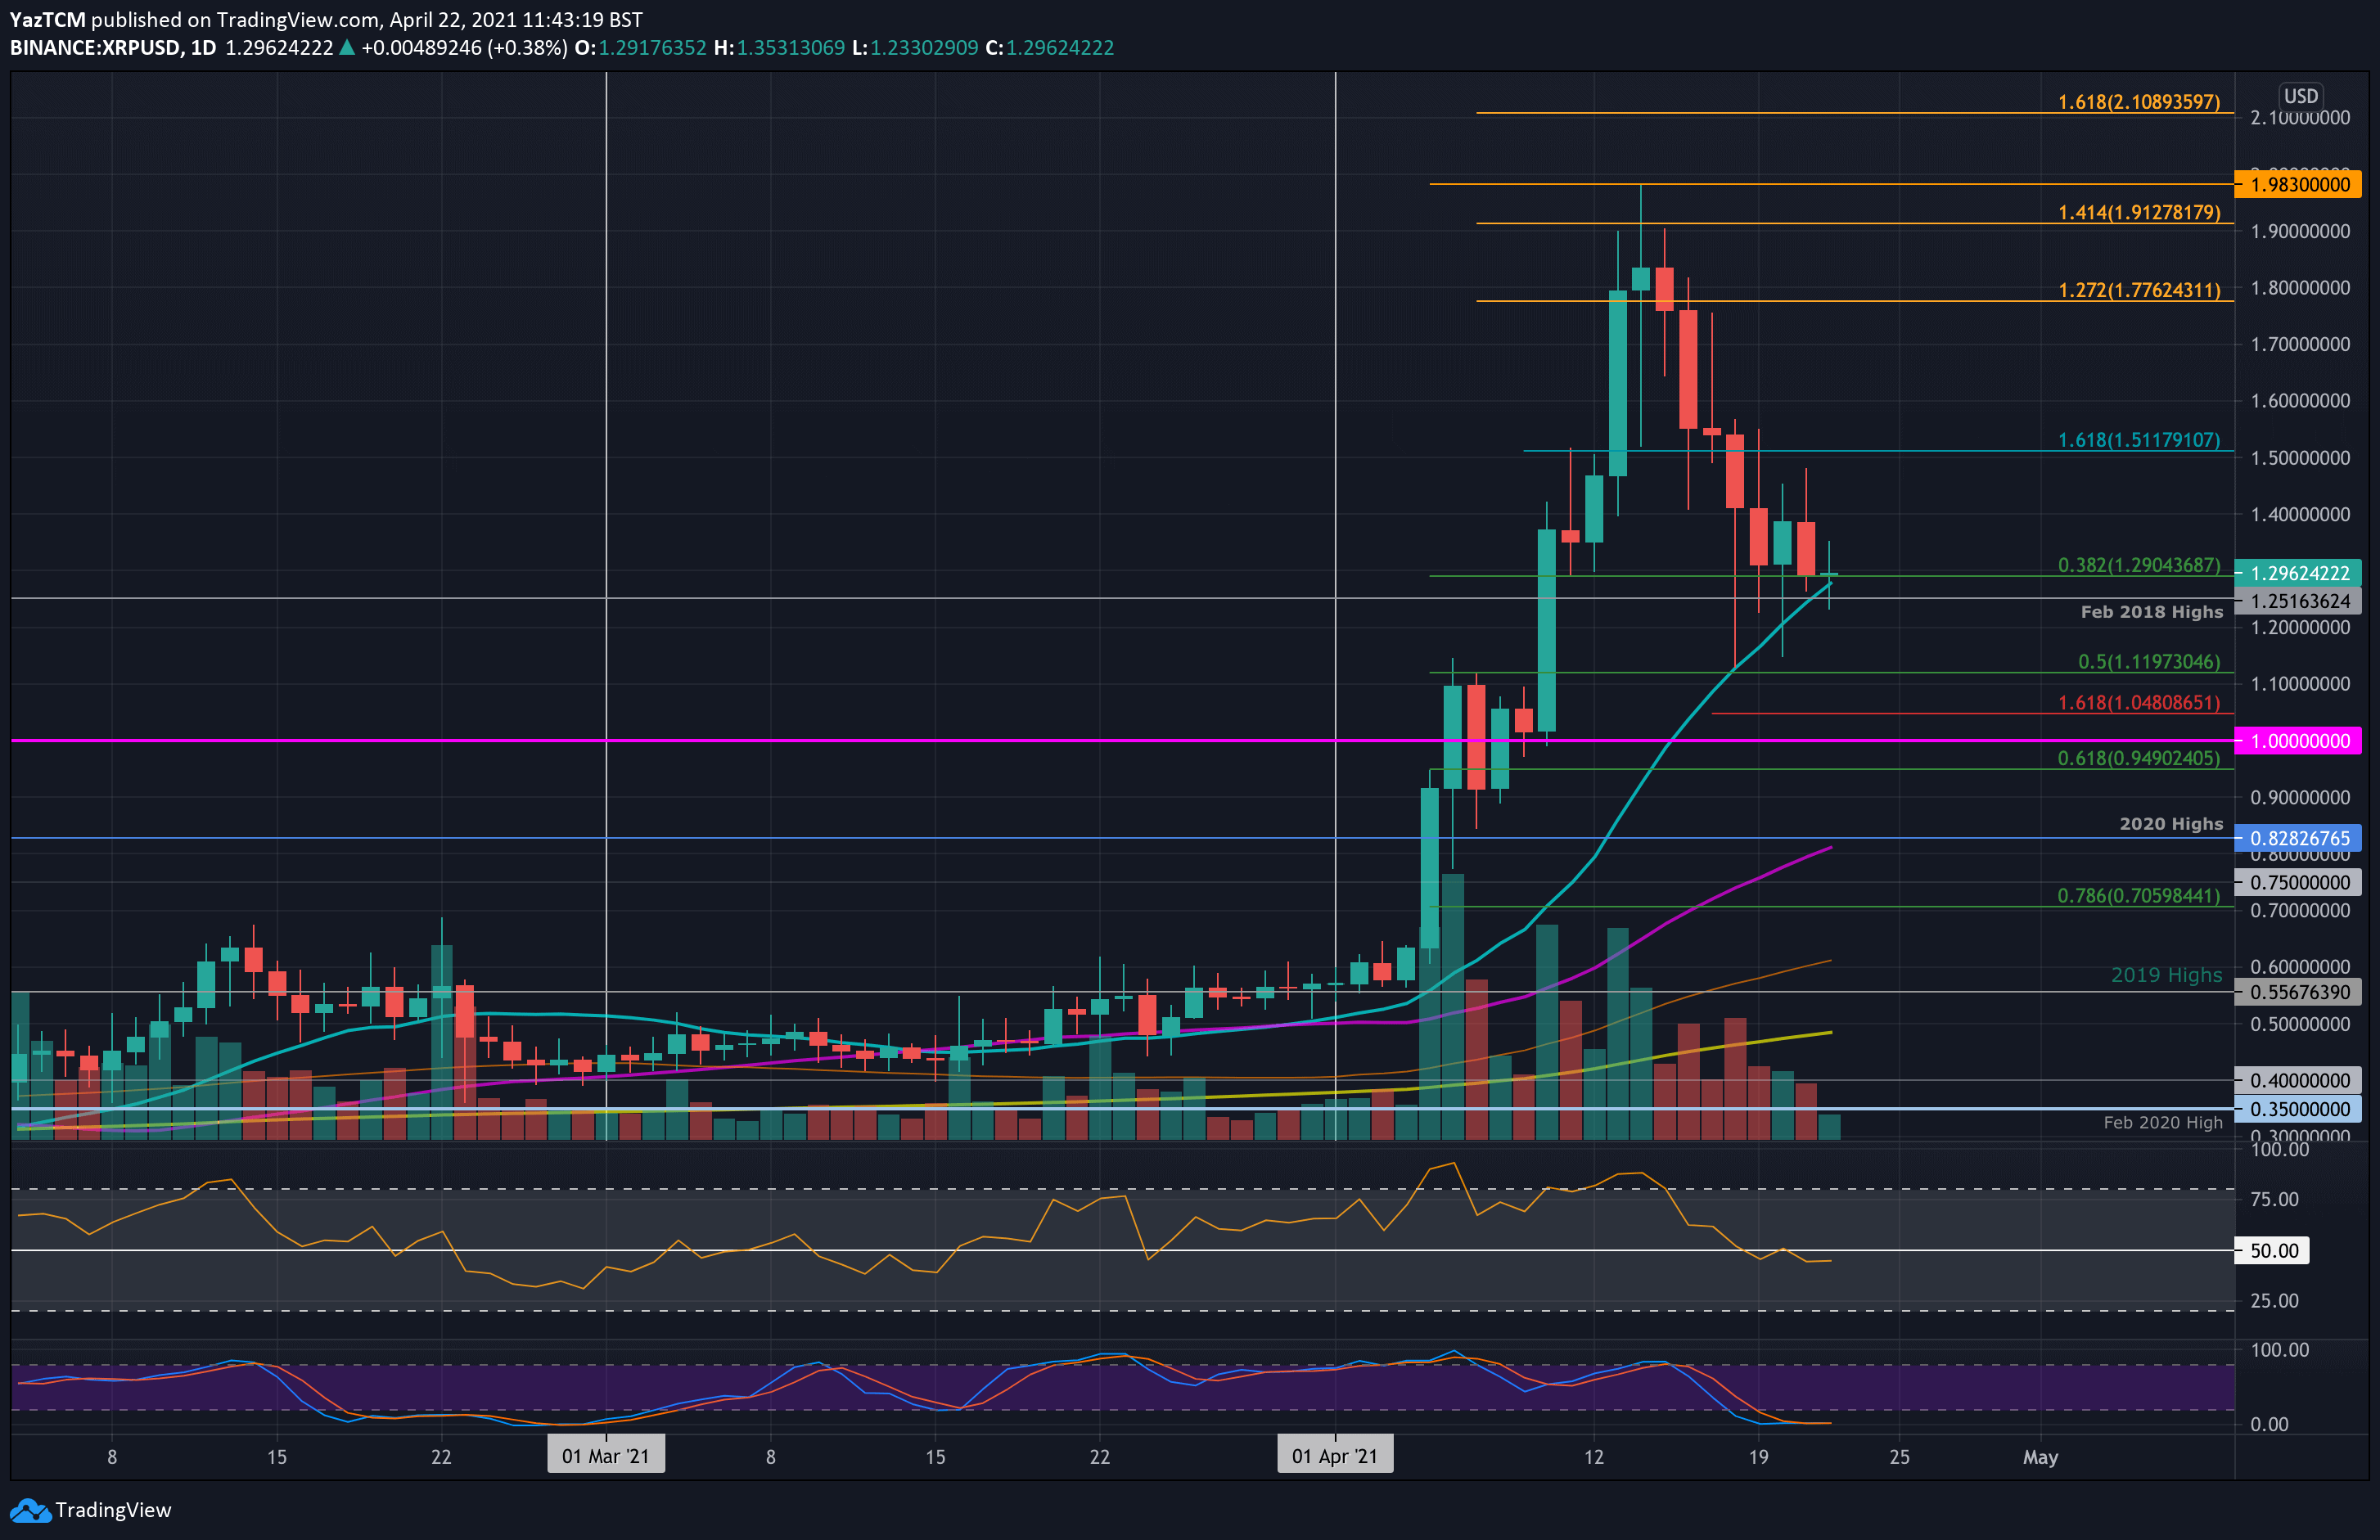This screenshot has width=2380, height=1540.
Task: Click the Feb 2020 High annotation
Action: point(2162,1123)
